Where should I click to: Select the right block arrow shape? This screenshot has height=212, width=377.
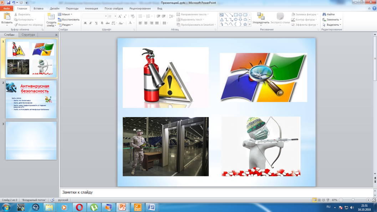tap(236, 20)
